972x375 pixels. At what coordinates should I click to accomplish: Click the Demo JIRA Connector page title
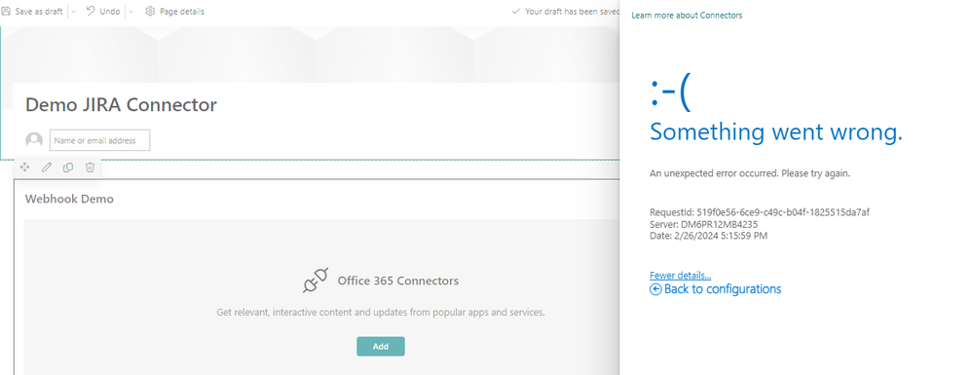[121, 105]
